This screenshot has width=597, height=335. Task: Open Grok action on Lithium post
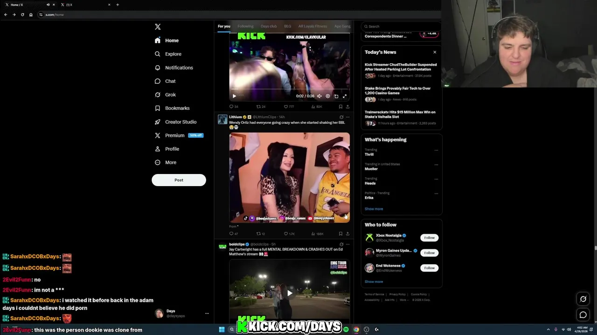coord(341,117)
